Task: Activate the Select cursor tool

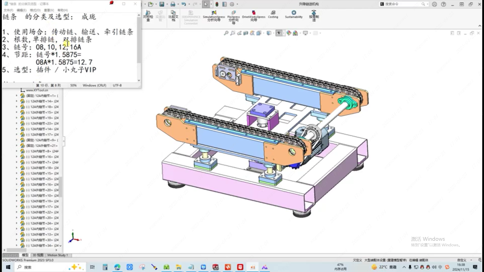Action: [x=206, y=4]
